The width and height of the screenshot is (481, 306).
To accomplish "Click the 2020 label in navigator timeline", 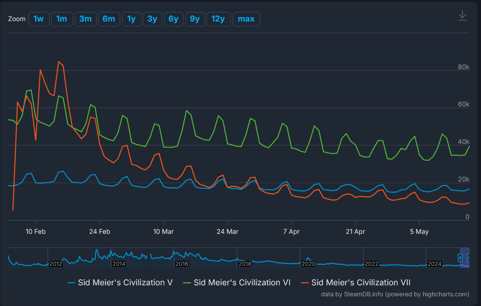I will click(x=308, y=264).
